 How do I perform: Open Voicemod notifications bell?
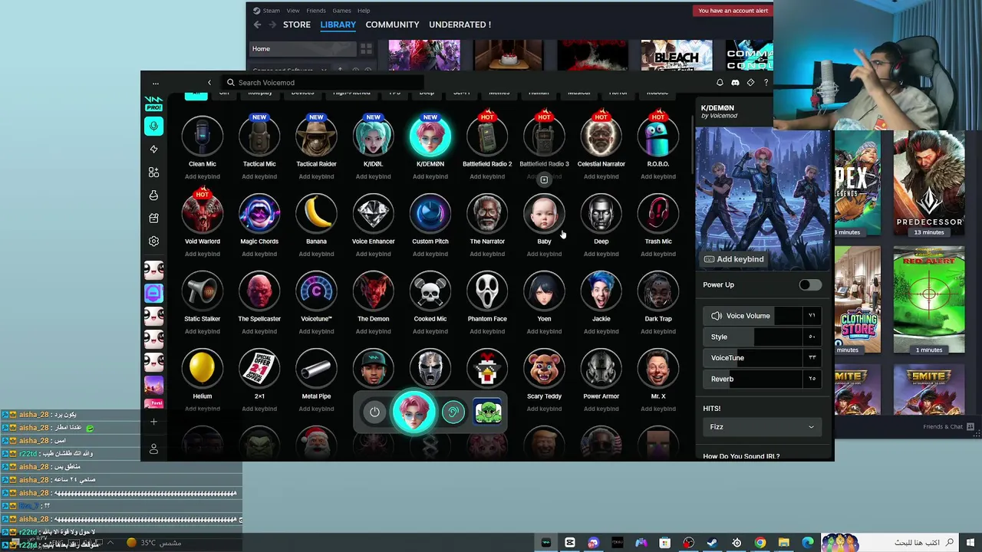720,83
